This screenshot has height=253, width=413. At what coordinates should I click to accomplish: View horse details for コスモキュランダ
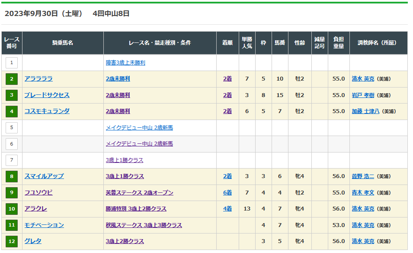tap(47, 111)
